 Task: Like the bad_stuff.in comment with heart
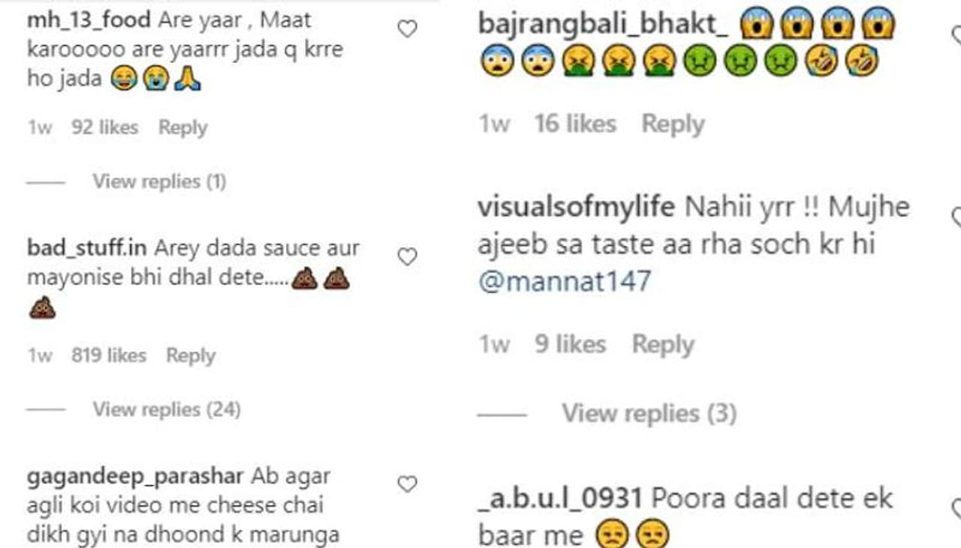coord(407,257)
